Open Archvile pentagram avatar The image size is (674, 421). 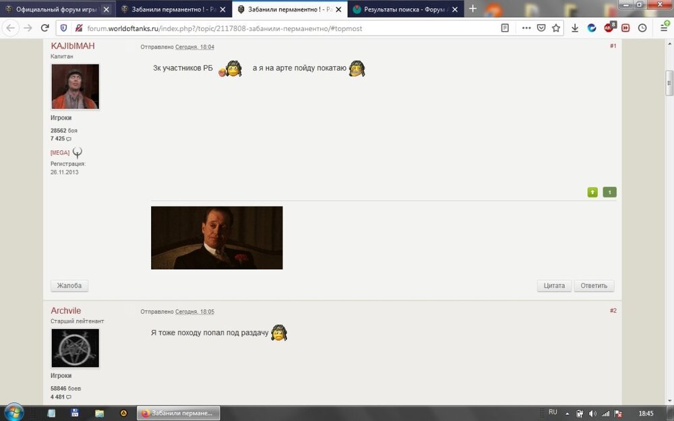pos(75,348)
